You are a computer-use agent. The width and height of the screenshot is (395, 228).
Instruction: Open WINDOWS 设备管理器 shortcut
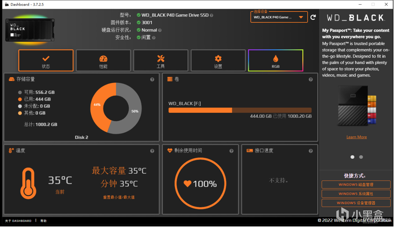(x=356, y=203)
